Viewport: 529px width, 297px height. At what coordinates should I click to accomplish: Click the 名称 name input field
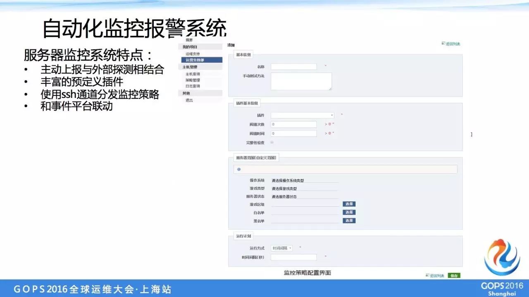click(294, 66)
